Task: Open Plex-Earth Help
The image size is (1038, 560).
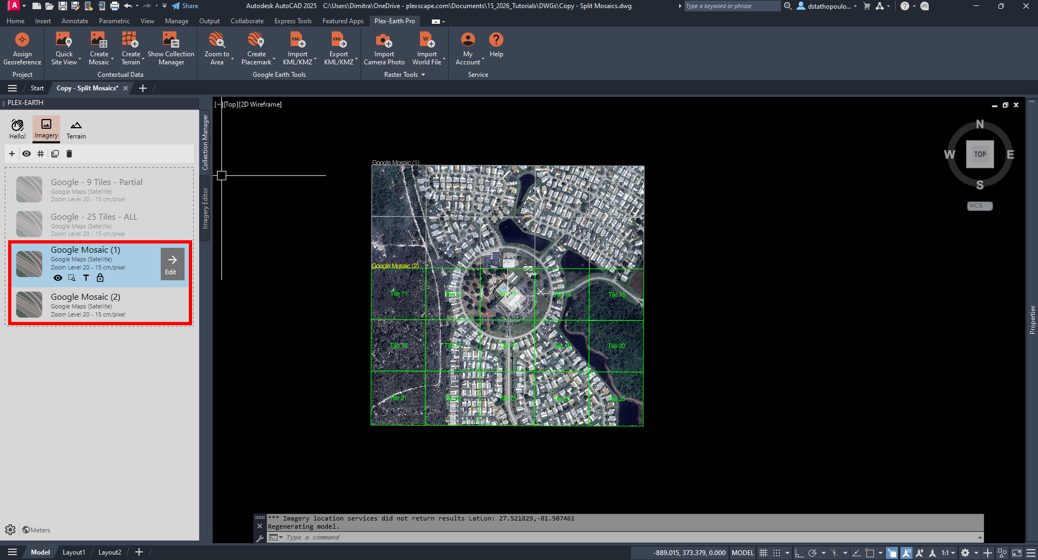Action: pos(496,44)
